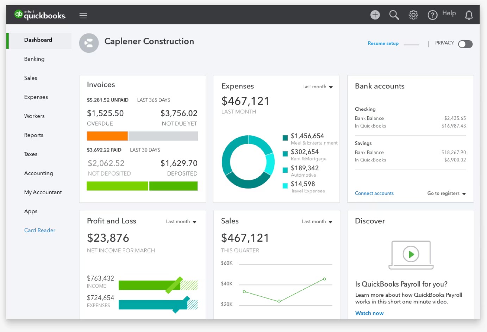Viewport: 487px width, 332px height.
Task: Click the hamburger navigation menu icon
Action: point(83,15)
